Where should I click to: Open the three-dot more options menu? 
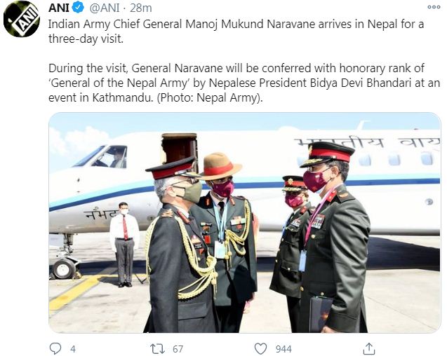(x=434, y=7)
